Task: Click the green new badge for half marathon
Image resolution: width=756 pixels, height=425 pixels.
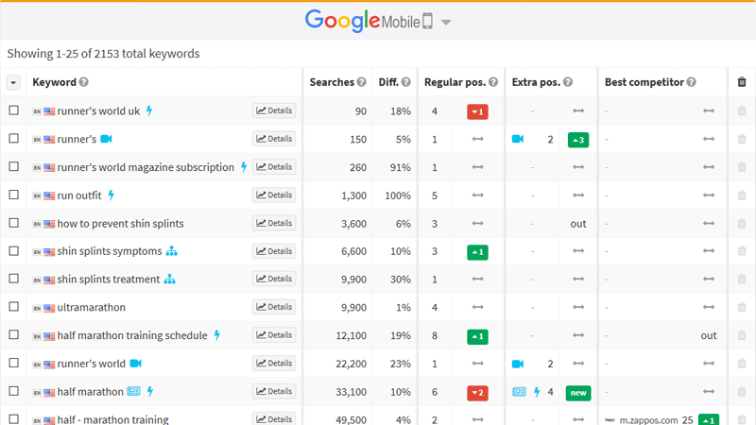Action: pyautogui.click(x=578, y=393)
